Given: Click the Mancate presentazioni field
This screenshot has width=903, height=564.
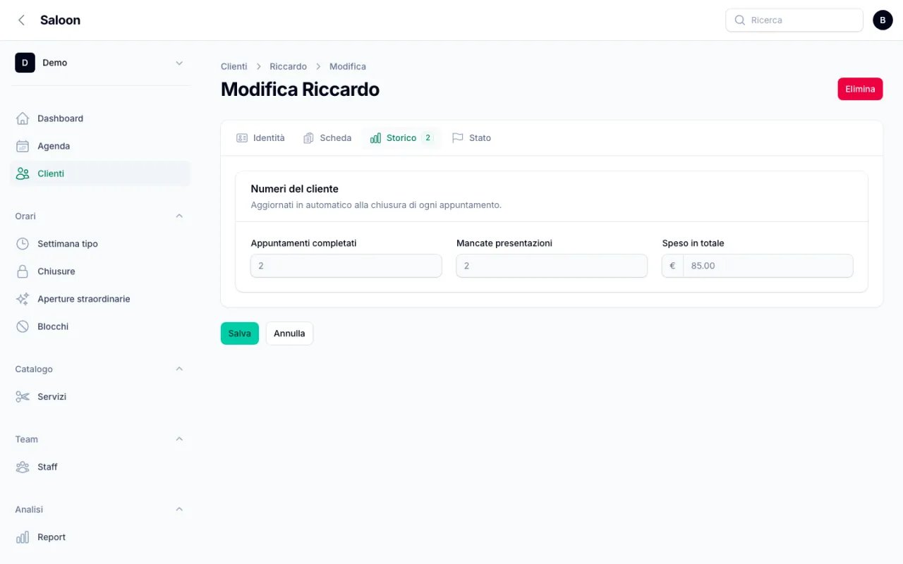Looking at the screenshot, I should pos(552,266).
